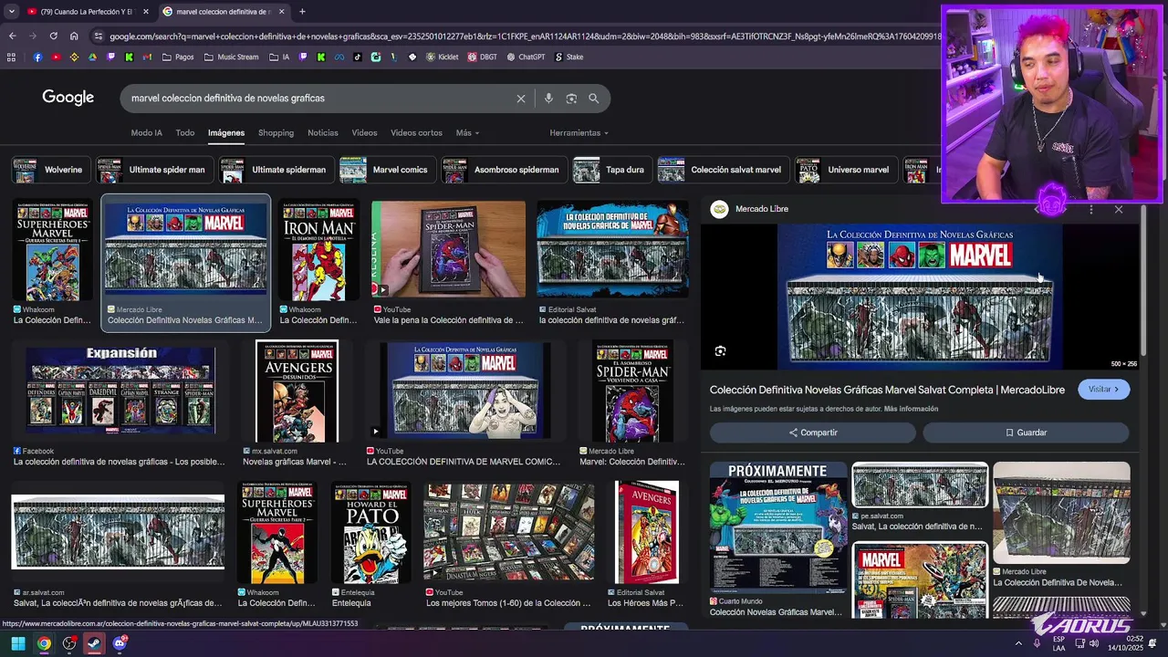Click in the Google search input field

point(319,99)
